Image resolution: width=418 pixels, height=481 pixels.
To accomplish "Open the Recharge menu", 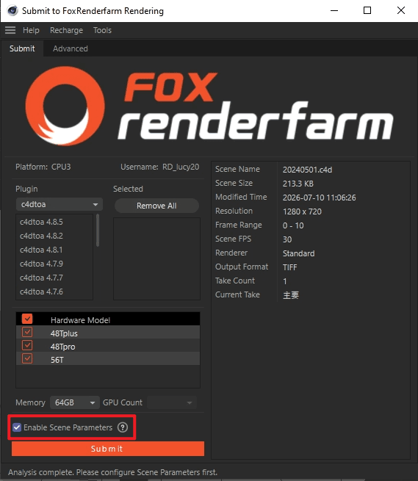I will coord(66,30).
